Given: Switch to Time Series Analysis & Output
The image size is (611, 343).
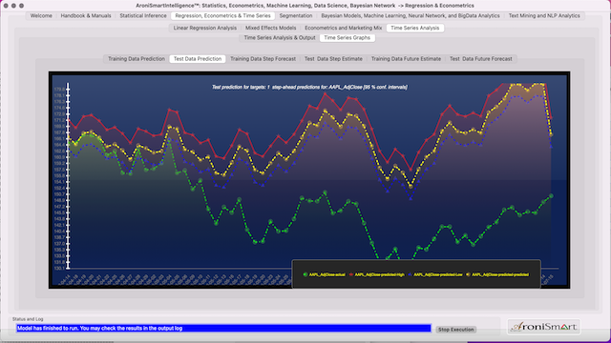Looking at the screenshot, I should click(x=280, y=38).
